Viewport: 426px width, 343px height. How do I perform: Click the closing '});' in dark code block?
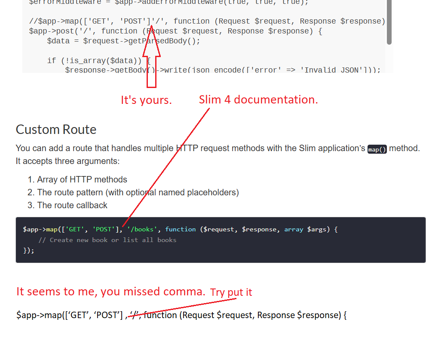tap(28, 250)
